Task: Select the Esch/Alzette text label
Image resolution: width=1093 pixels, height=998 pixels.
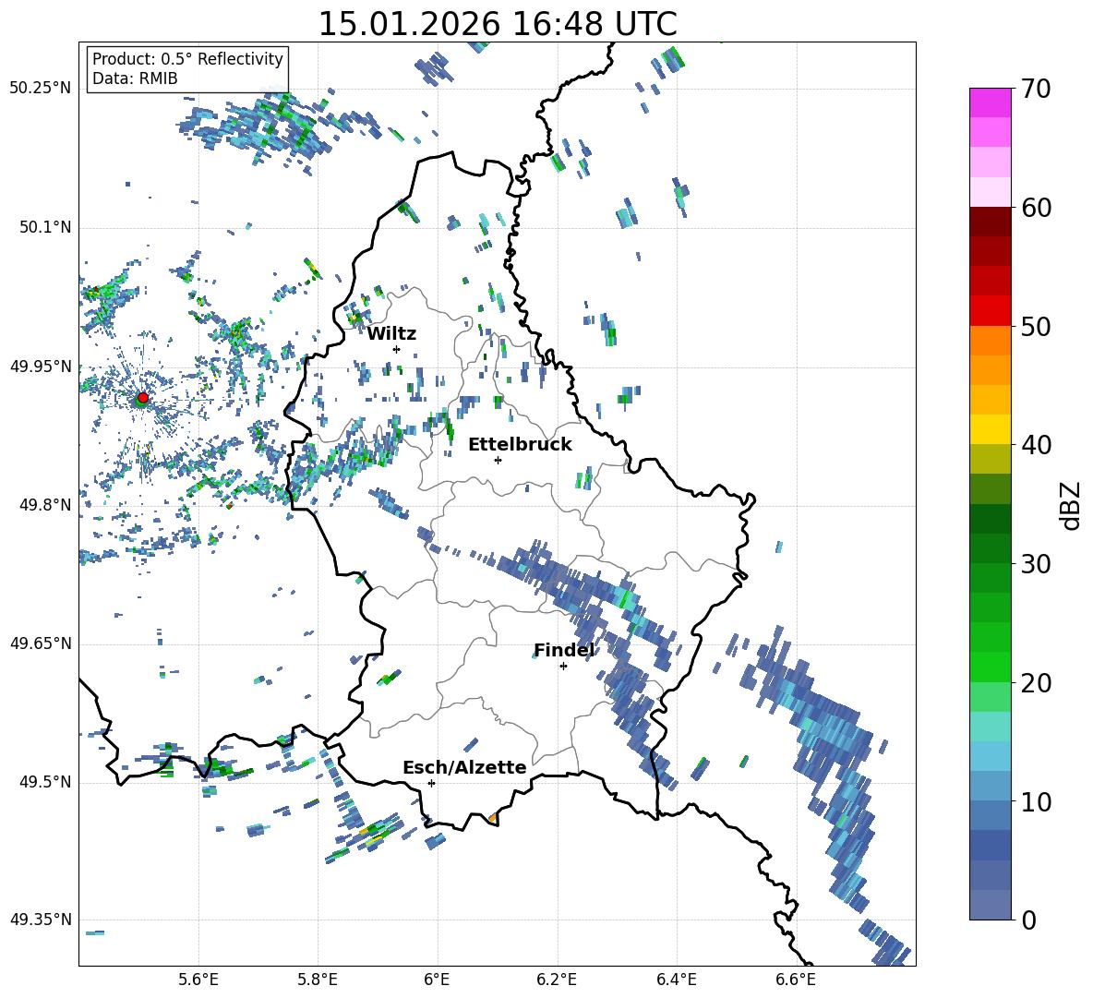Action: tap(464, 767)
